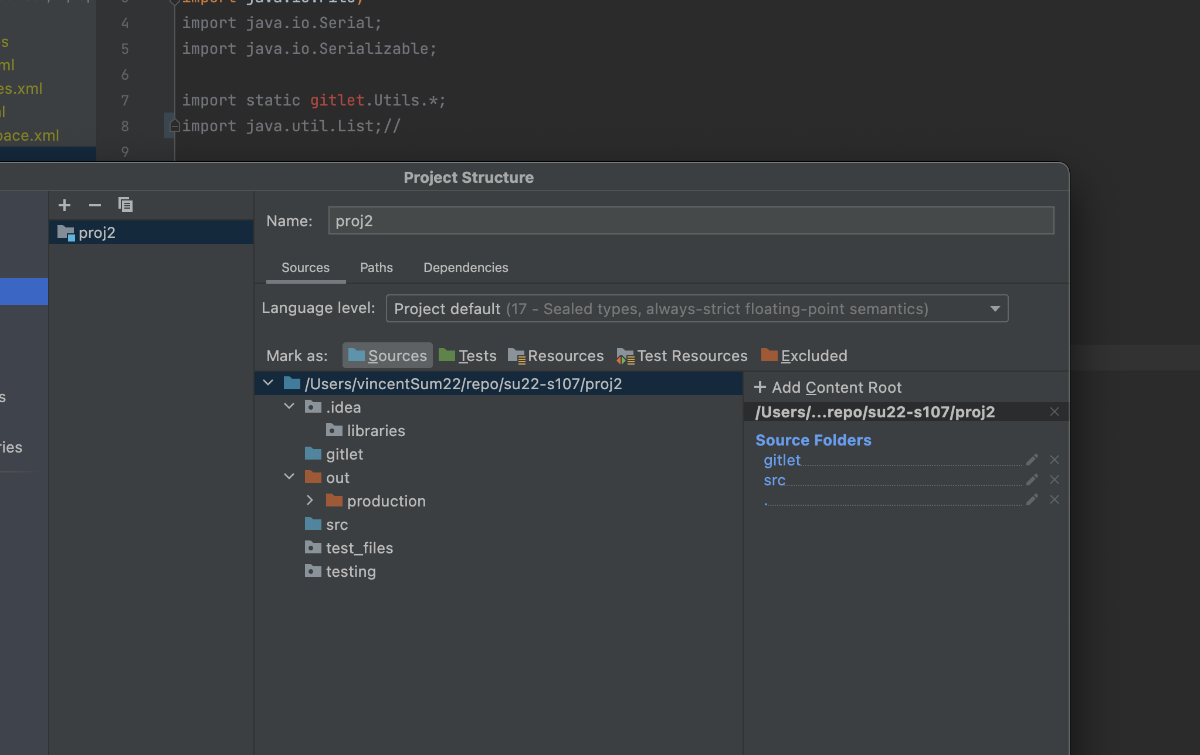Switch to the Paths tab
1200x755 pixels.
coord(376,268)
